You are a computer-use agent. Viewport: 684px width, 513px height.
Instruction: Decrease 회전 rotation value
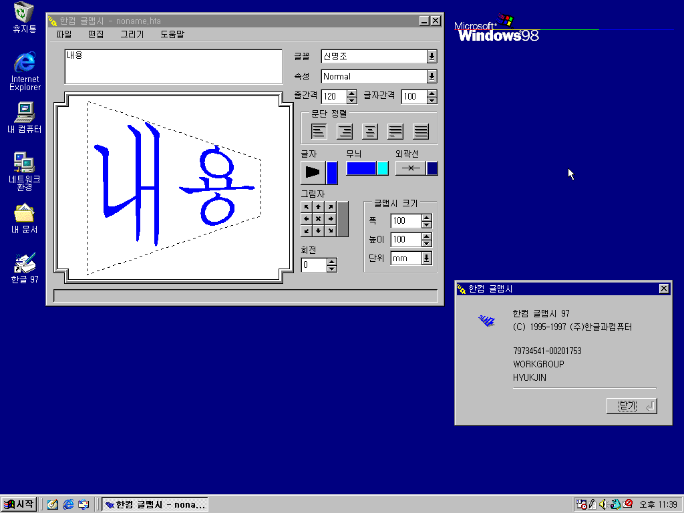tap(332, 269)
